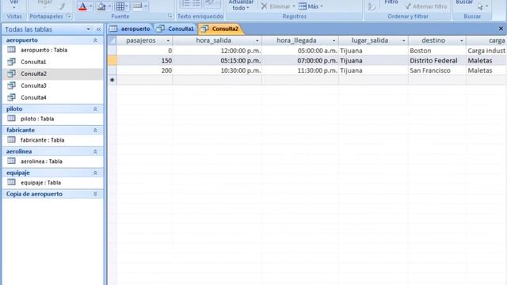The width and height of the screenshot is (507, 285).
Task: Open font color dropdown arrow
Action: tap(90, 6)
